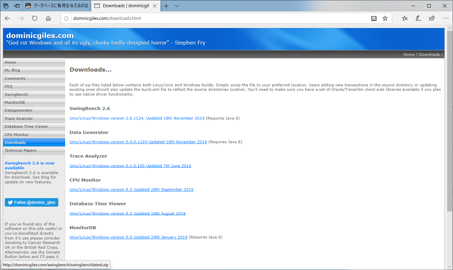
Task: Click the CPU Monitor section heading
Action: point(85,180)
